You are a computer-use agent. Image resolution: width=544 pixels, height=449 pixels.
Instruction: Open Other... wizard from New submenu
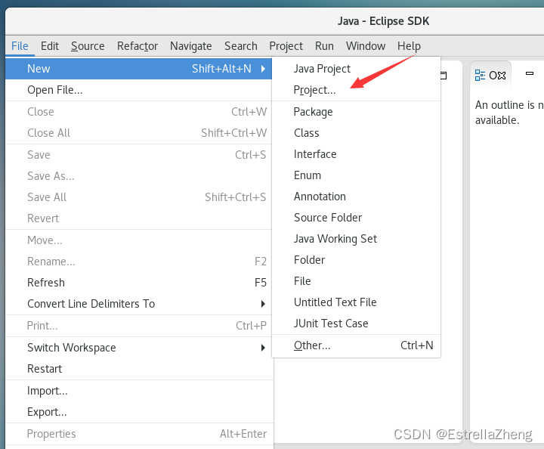357,345
